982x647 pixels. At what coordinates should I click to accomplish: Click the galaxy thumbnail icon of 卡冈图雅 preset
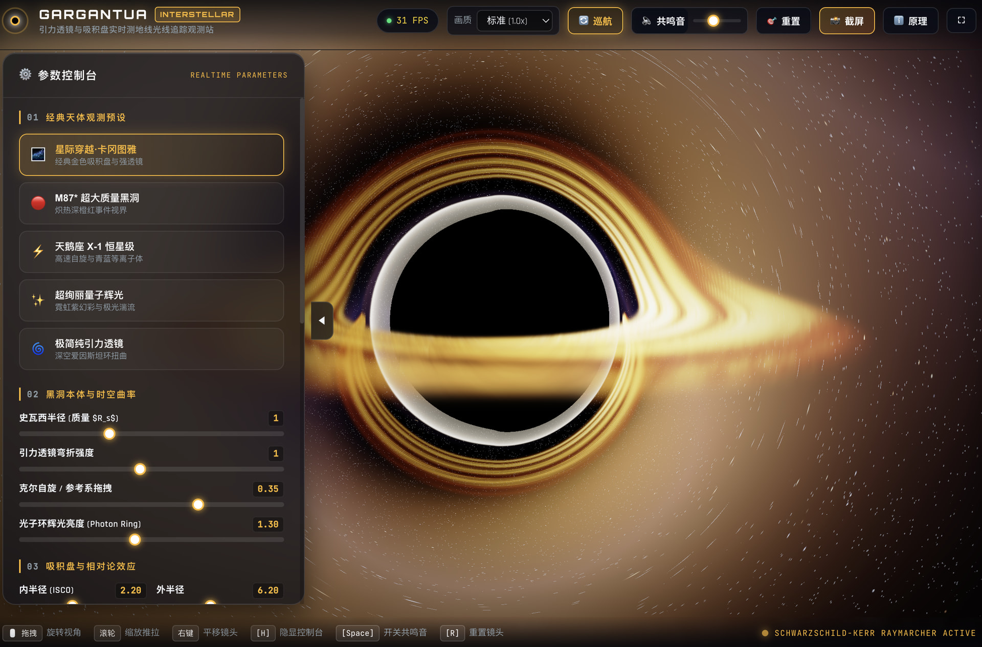coord(38,154)
